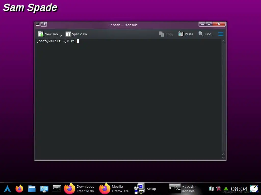Click the terminal scrollbar up arrow
Image resolution: width=261 pixels, height=195 pixels.
[x=223, y=41]
